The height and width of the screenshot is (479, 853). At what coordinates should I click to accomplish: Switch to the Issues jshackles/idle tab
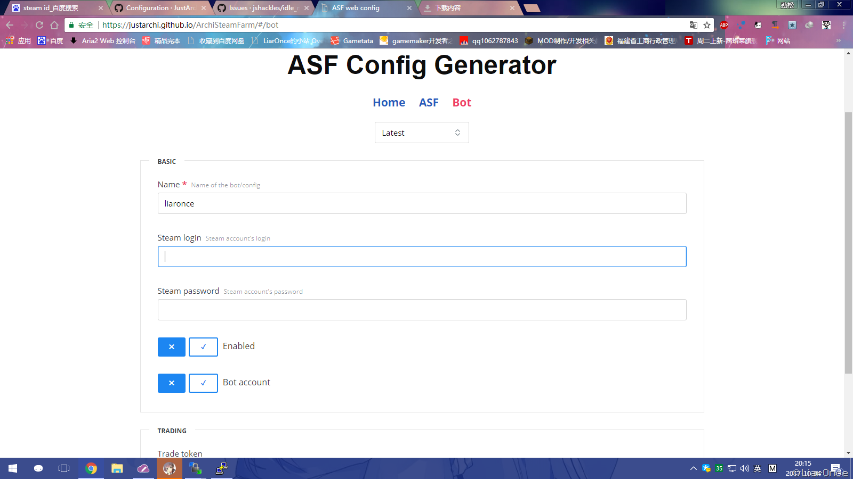[263, 8]
